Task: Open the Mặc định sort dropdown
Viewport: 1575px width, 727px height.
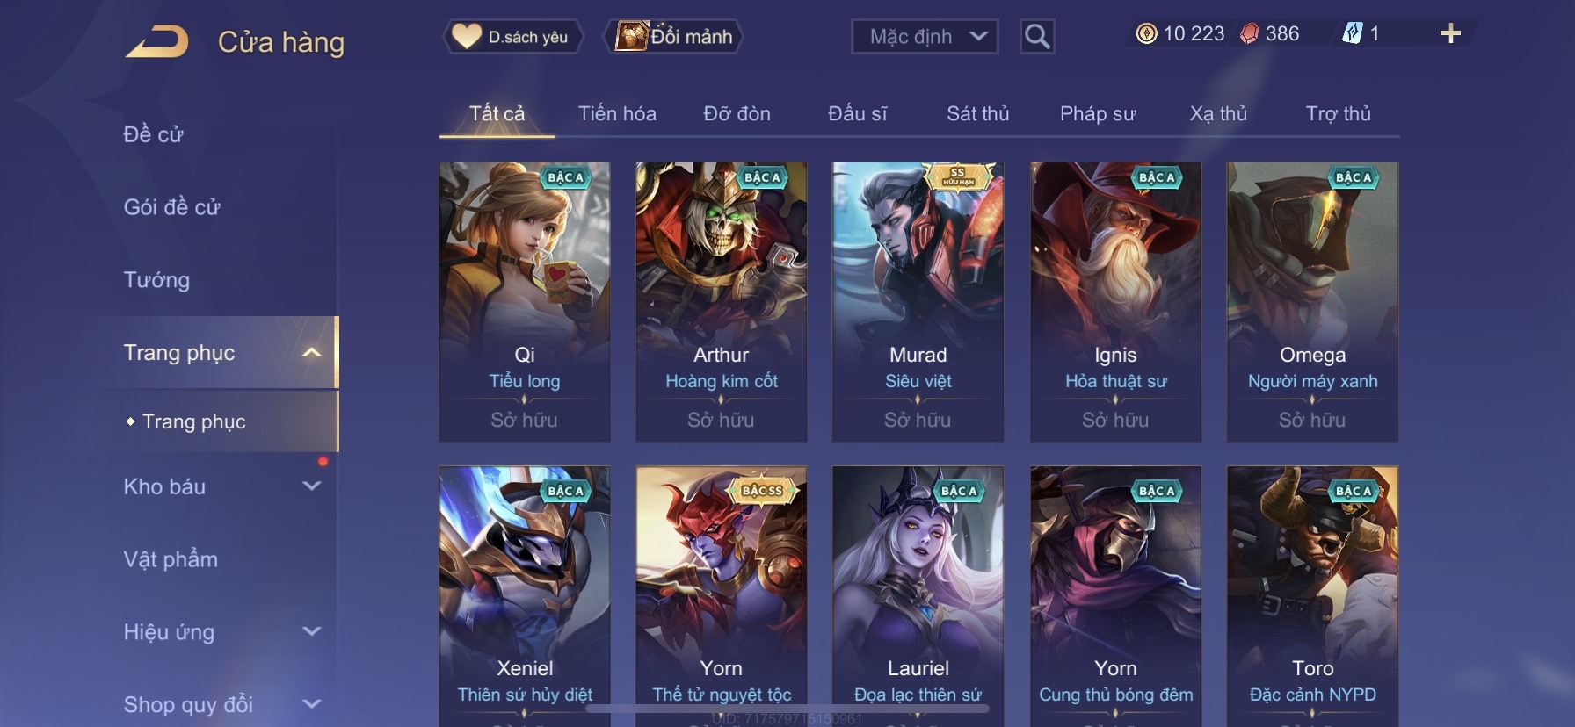Action: [925, 37]
